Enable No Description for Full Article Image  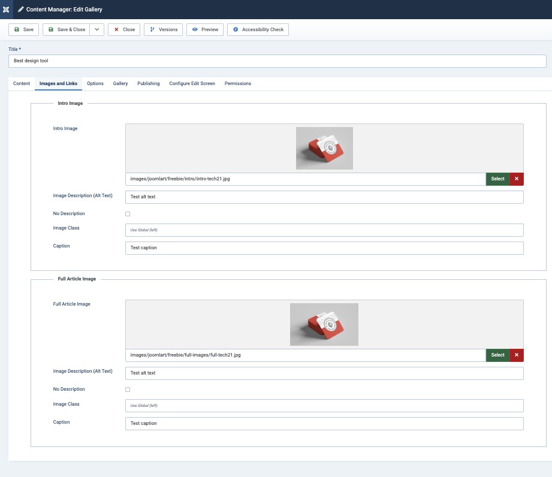[128, 390]
